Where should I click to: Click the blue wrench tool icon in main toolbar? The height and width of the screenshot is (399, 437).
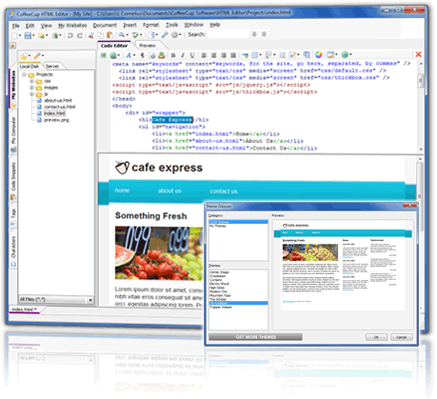click(x=165, y=35)
